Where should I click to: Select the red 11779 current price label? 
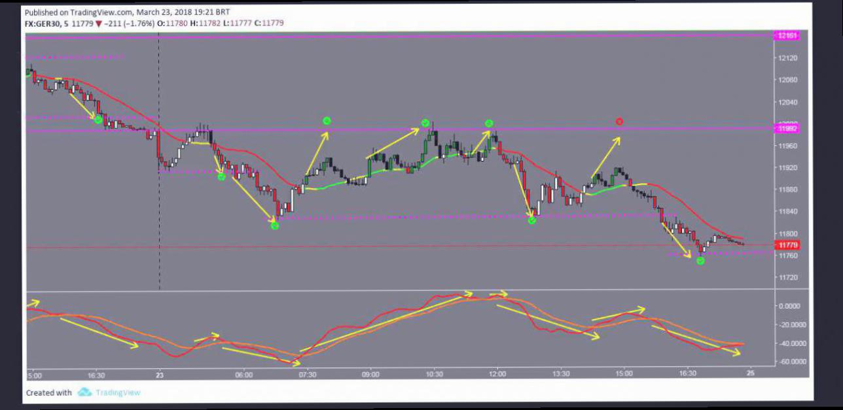tap(785, 245)
